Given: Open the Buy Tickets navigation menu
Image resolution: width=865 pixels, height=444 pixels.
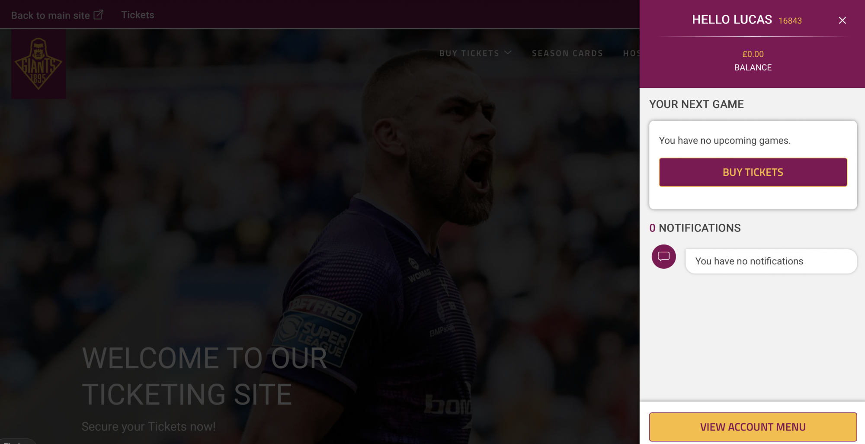Looking at the screenshot, I should pos(469,53).
